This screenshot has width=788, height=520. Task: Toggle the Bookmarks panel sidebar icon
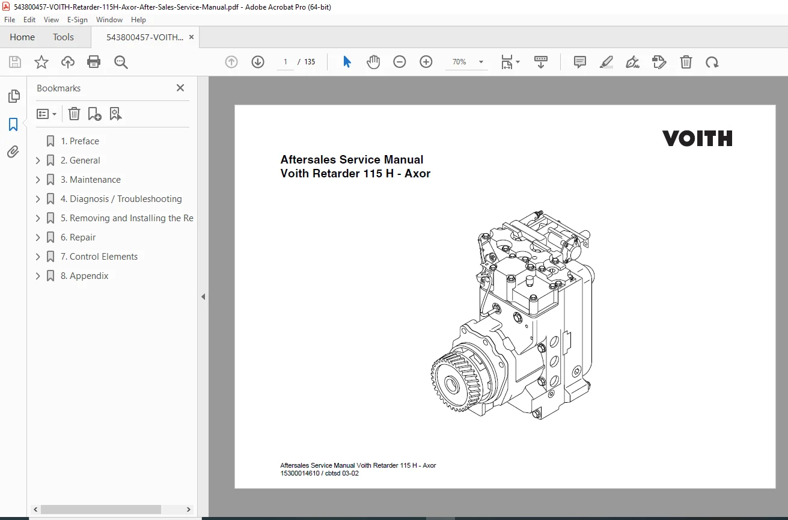(x=13, y=124)
